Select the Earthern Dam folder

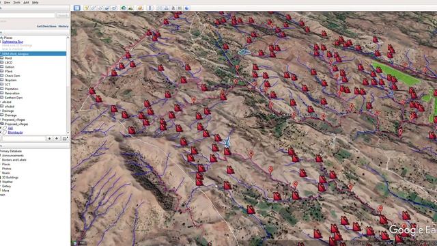[x=14, y=98]
